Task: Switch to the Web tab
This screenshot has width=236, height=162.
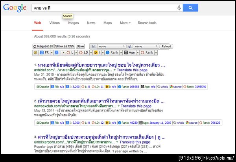Action: pos(37,23)
